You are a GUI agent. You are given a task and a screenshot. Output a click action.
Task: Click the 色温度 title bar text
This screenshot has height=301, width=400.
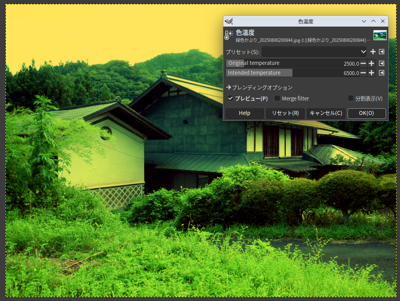(306, 21)
